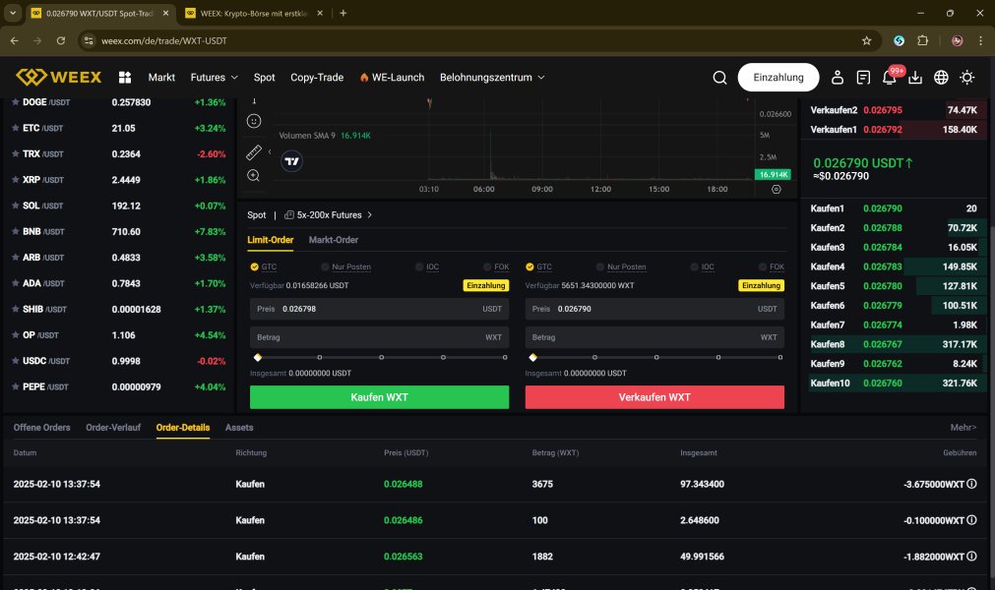The width and height of the screenshot is (995, 590).
Task: Select the ruler measure tool on chart
Action: [x=254, y=152]
